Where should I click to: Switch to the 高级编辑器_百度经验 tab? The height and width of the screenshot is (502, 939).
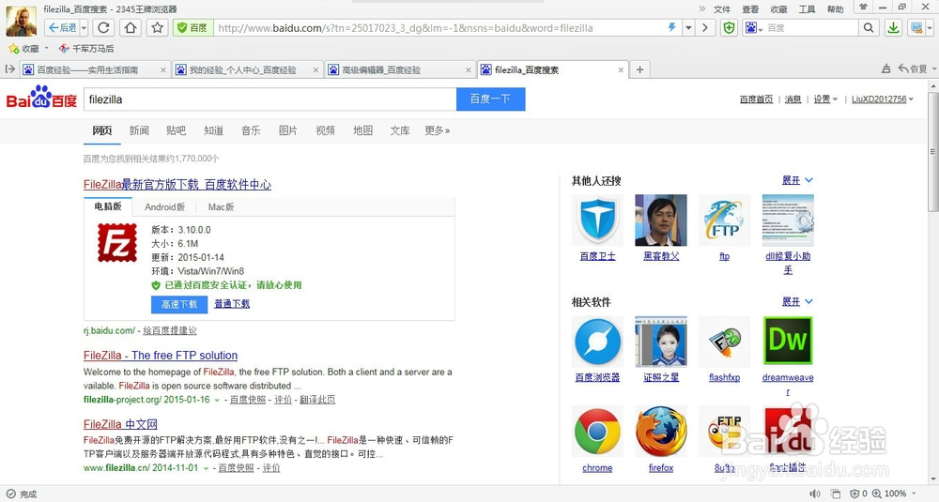pos(399,69)
